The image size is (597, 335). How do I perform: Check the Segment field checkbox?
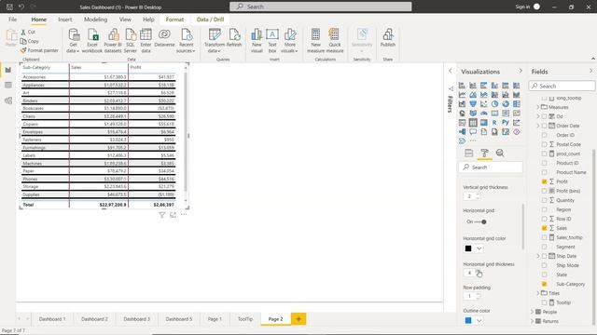pos(544,247)
